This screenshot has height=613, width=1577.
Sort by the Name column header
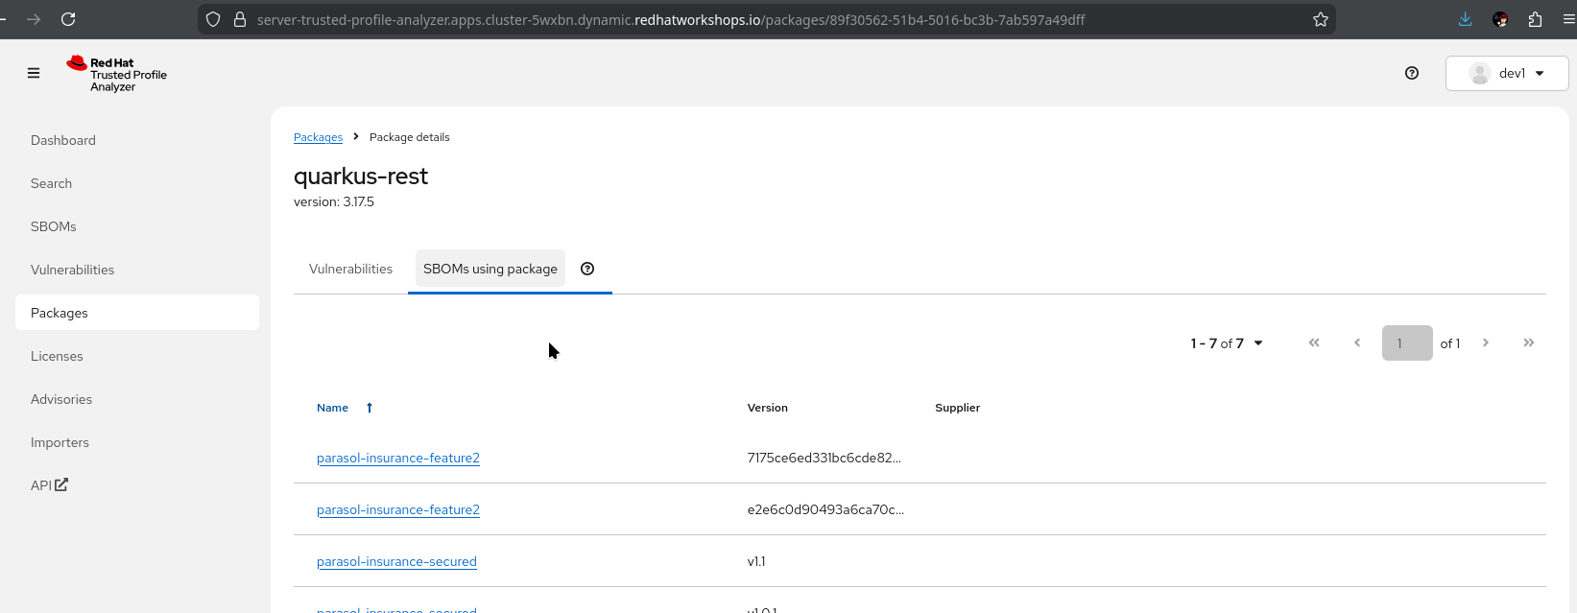tap(332, 408)
